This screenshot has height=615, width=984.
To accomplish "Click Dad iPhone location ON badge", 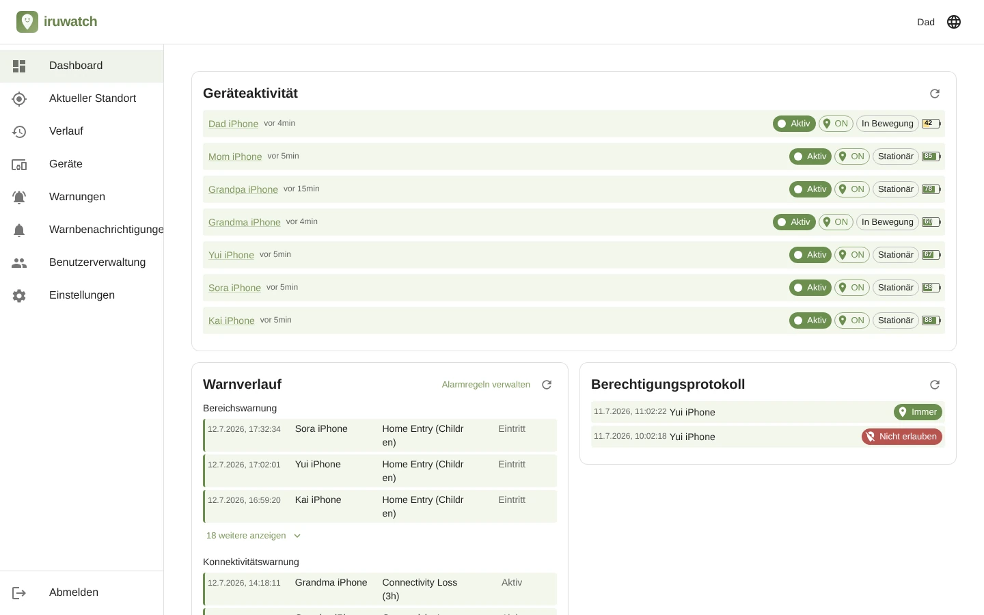I will point(836,124).
